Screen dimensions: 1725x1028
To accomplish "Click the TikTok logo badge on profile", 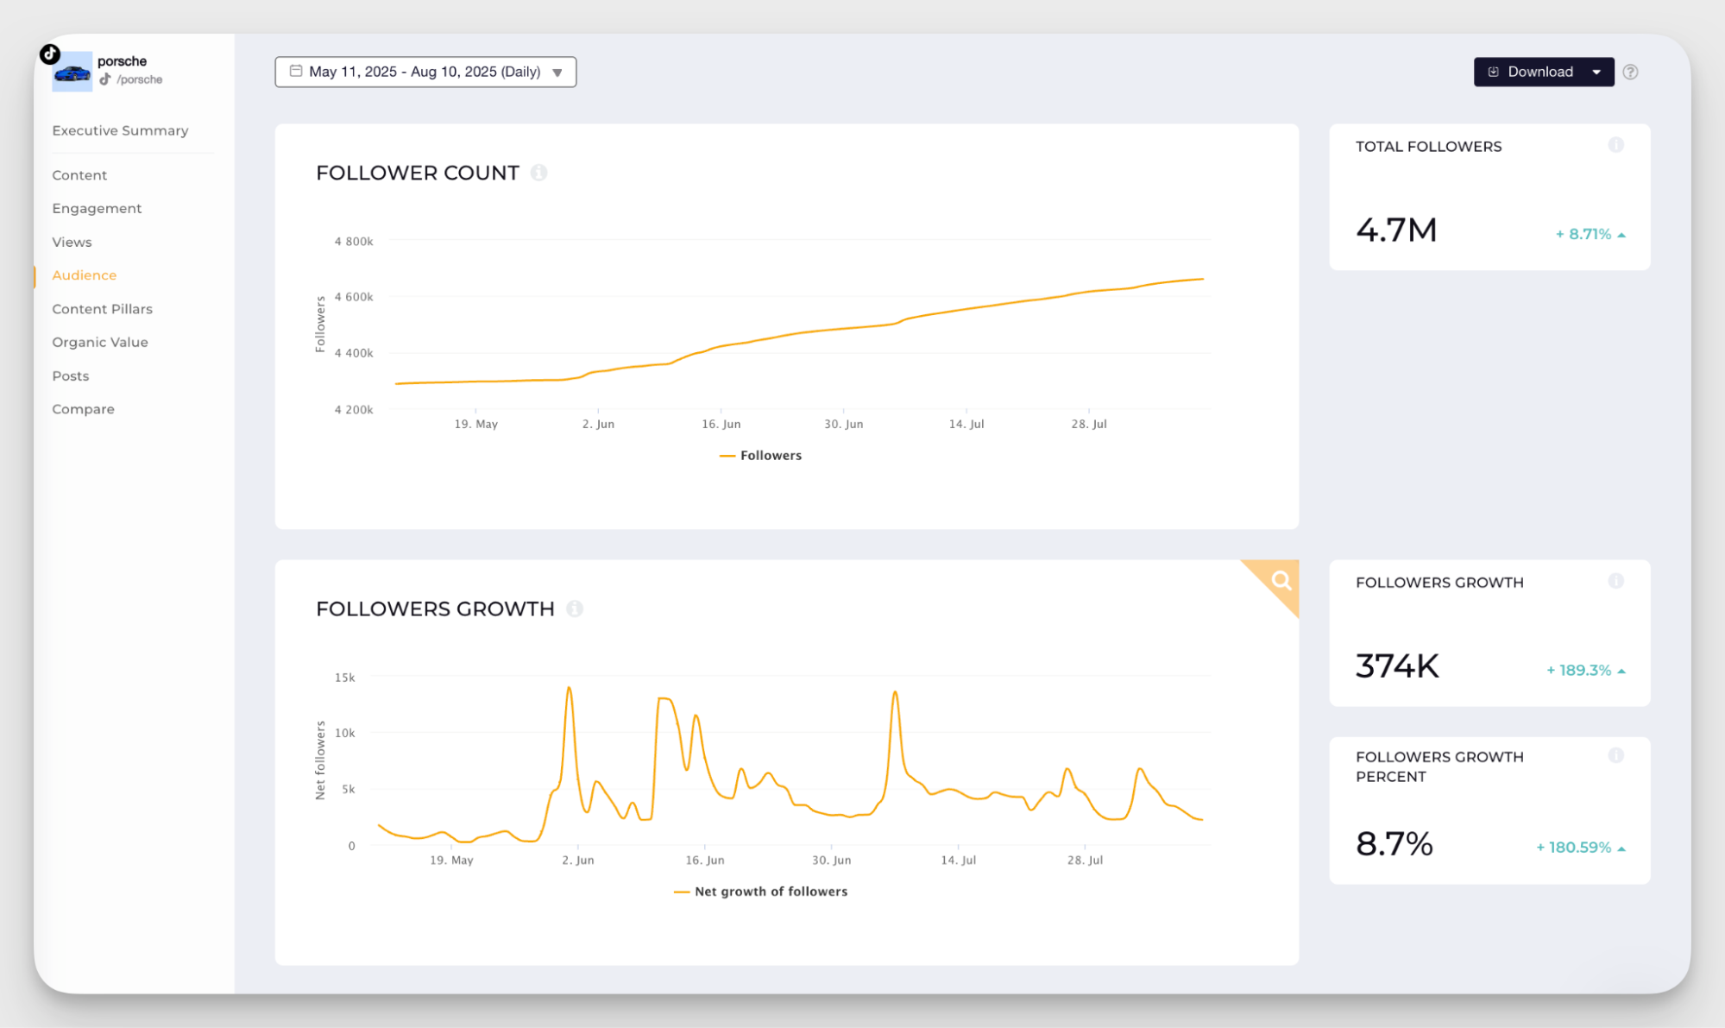I will (50, 54).
